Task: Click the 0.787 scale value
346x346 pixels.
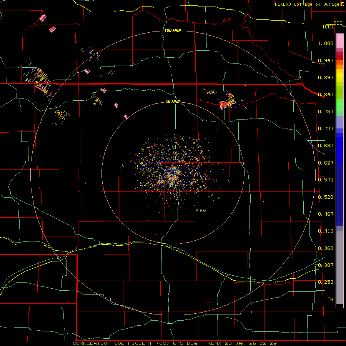Action: click(326, 111)
